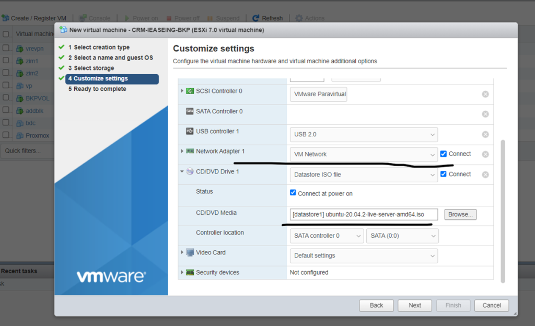Image resolution: width=535 pixels, height=326 pixels.
Task: Uncheck Connect for Network Adapter 1
Action: (444, 154)
